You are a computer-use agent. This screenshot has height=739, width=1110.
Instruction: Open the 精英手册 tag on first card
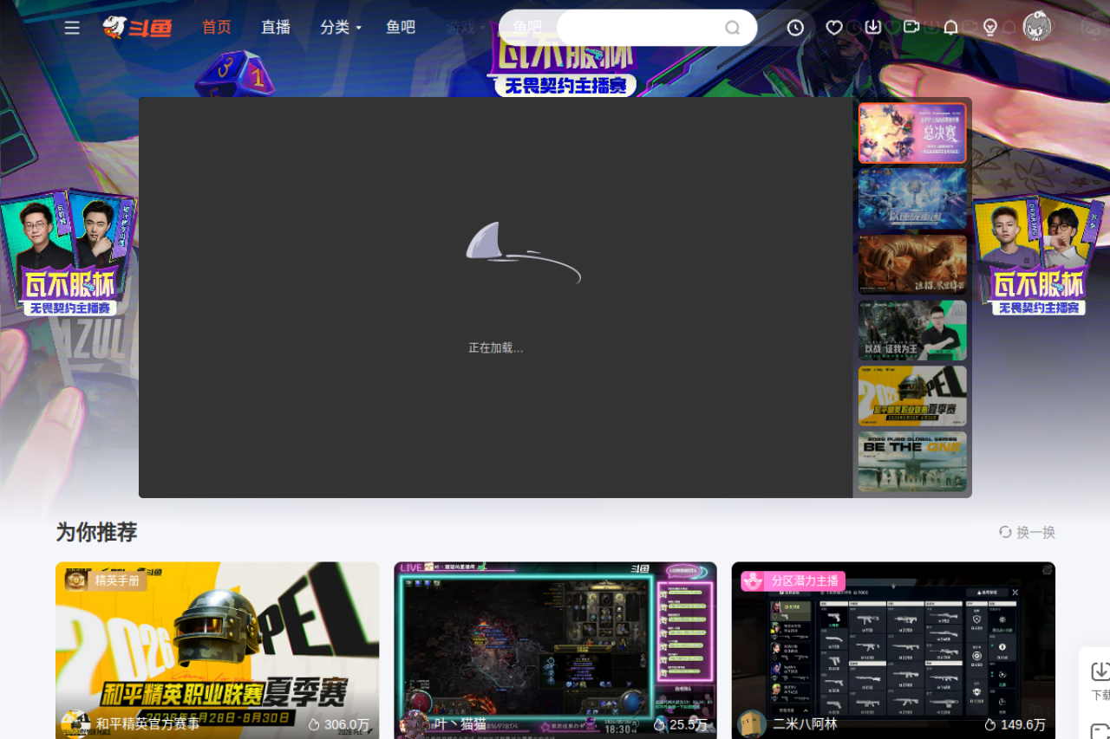(x=106, y=580)
